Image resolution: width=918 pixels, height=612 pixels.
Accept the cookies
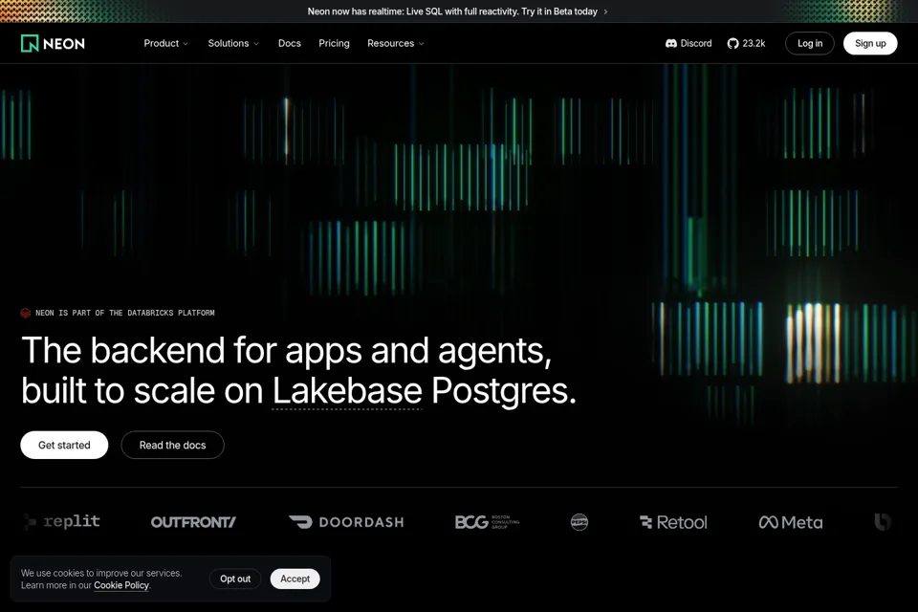[x=295, y=579]
